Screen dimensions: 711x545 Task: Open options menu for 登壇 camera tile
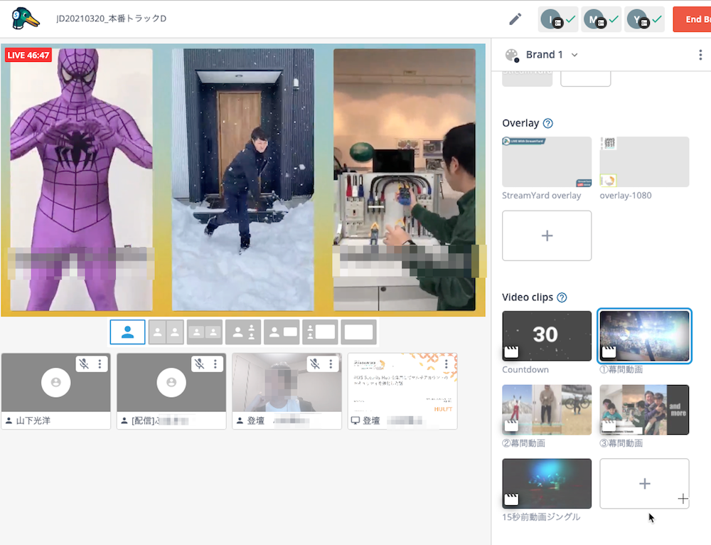(331, 364)
